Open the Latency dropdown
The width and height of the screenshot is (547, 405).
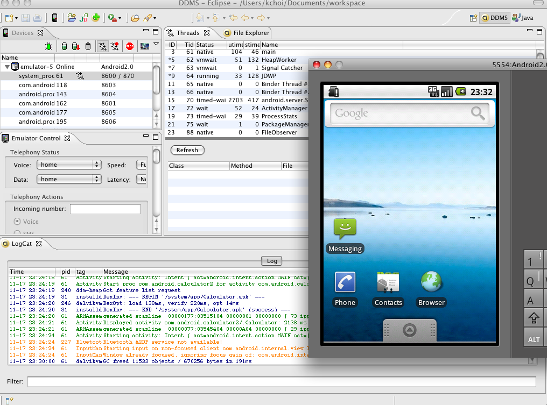click(141, 179)
